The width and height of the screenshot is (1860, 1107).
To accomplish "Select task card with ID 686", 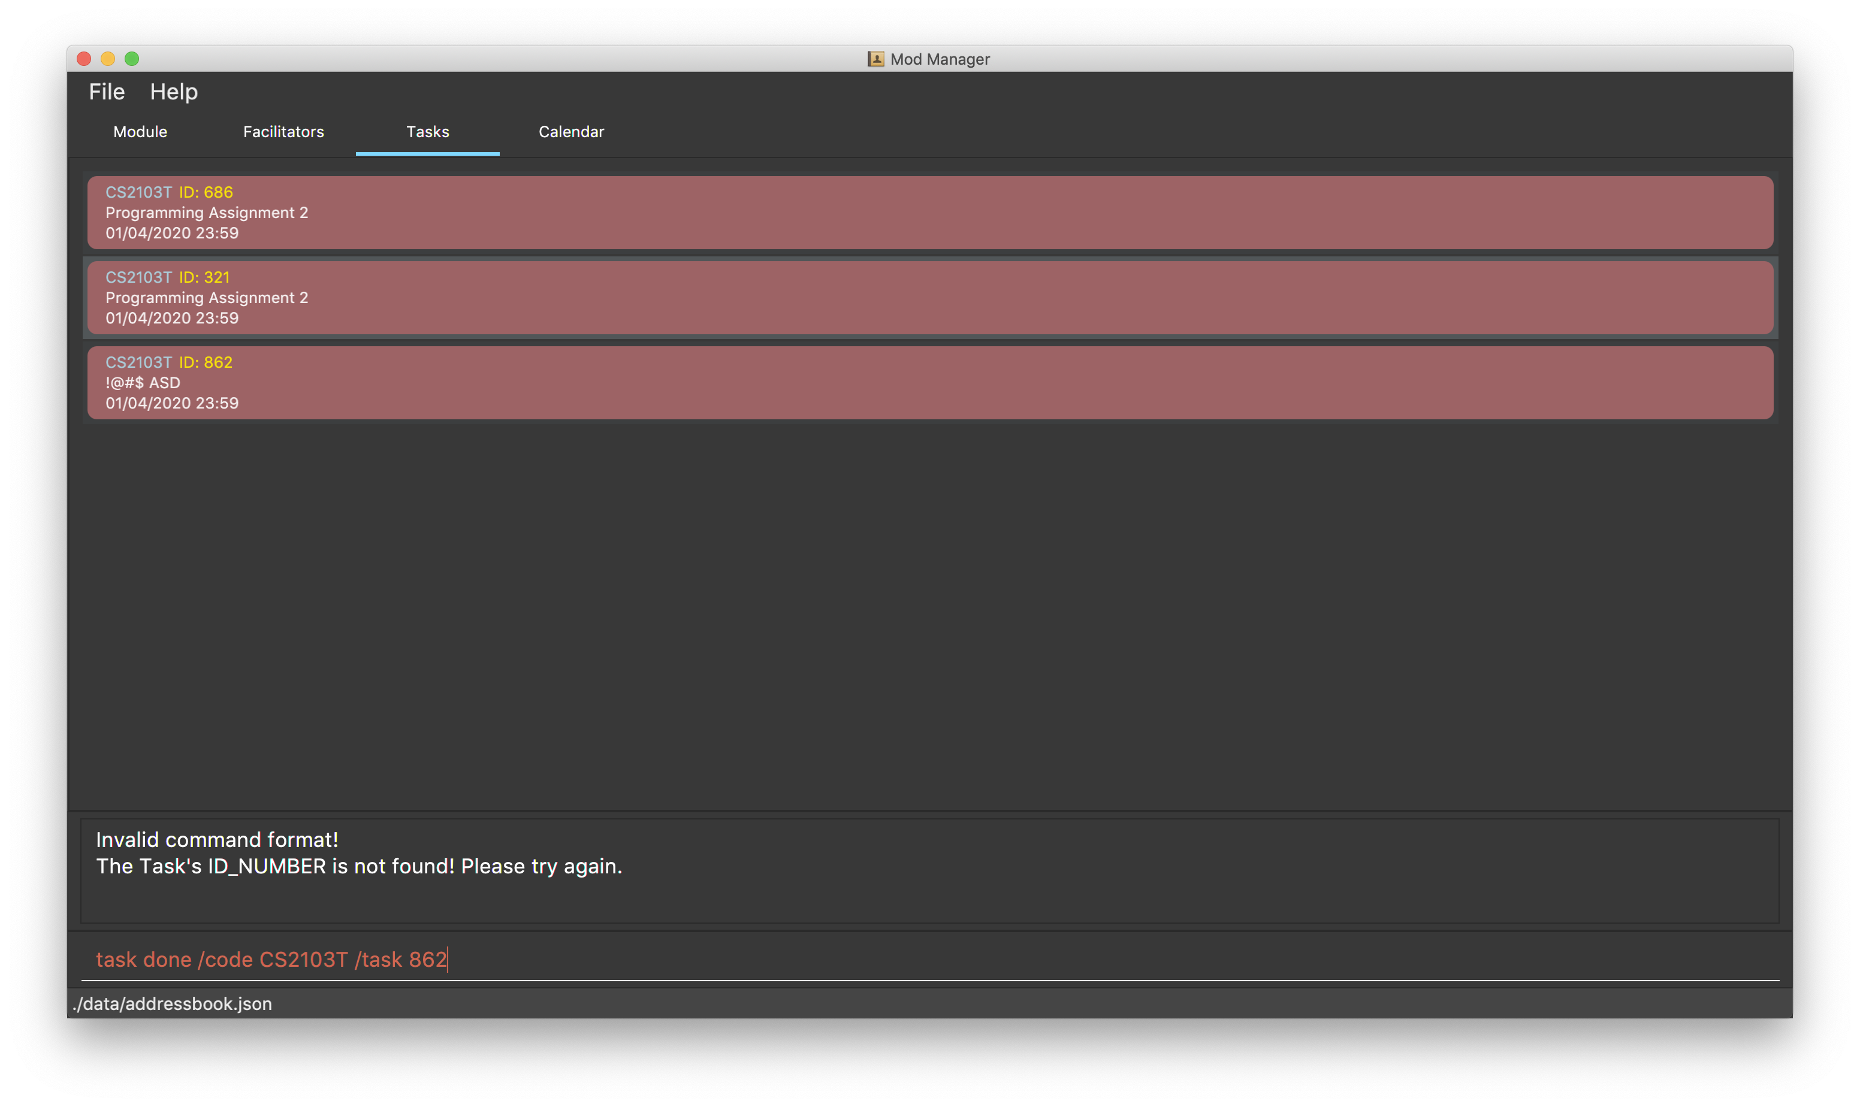I will pos(929,213).
